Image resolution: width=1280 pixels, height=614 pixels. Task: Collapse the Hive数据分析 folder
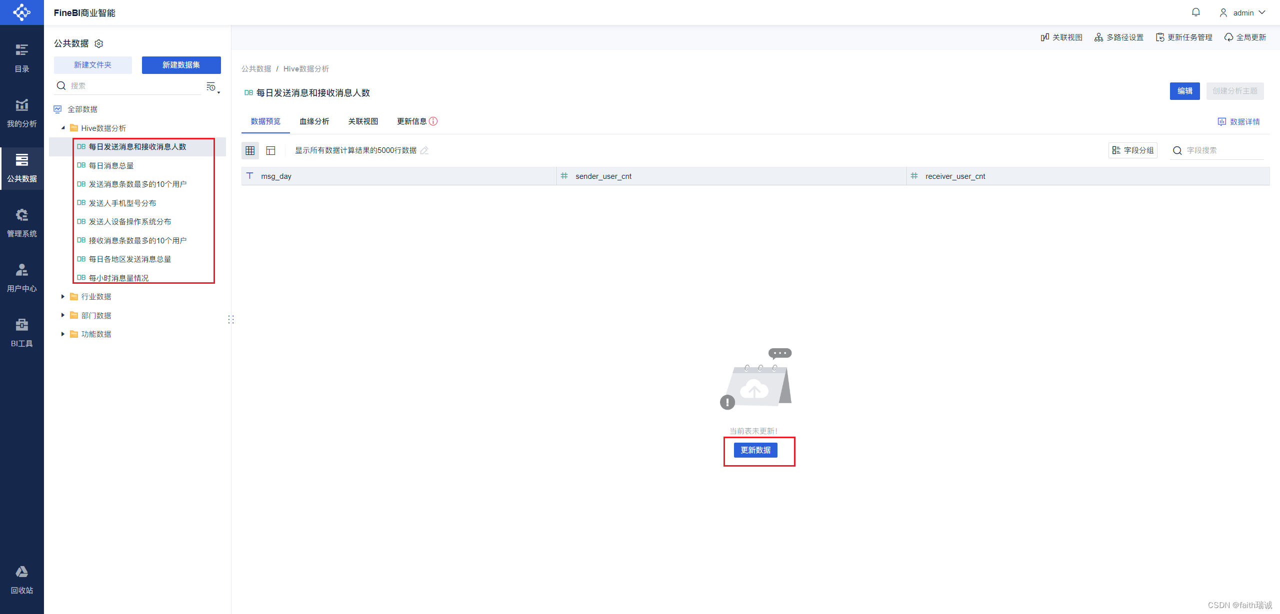click(63, 128)
